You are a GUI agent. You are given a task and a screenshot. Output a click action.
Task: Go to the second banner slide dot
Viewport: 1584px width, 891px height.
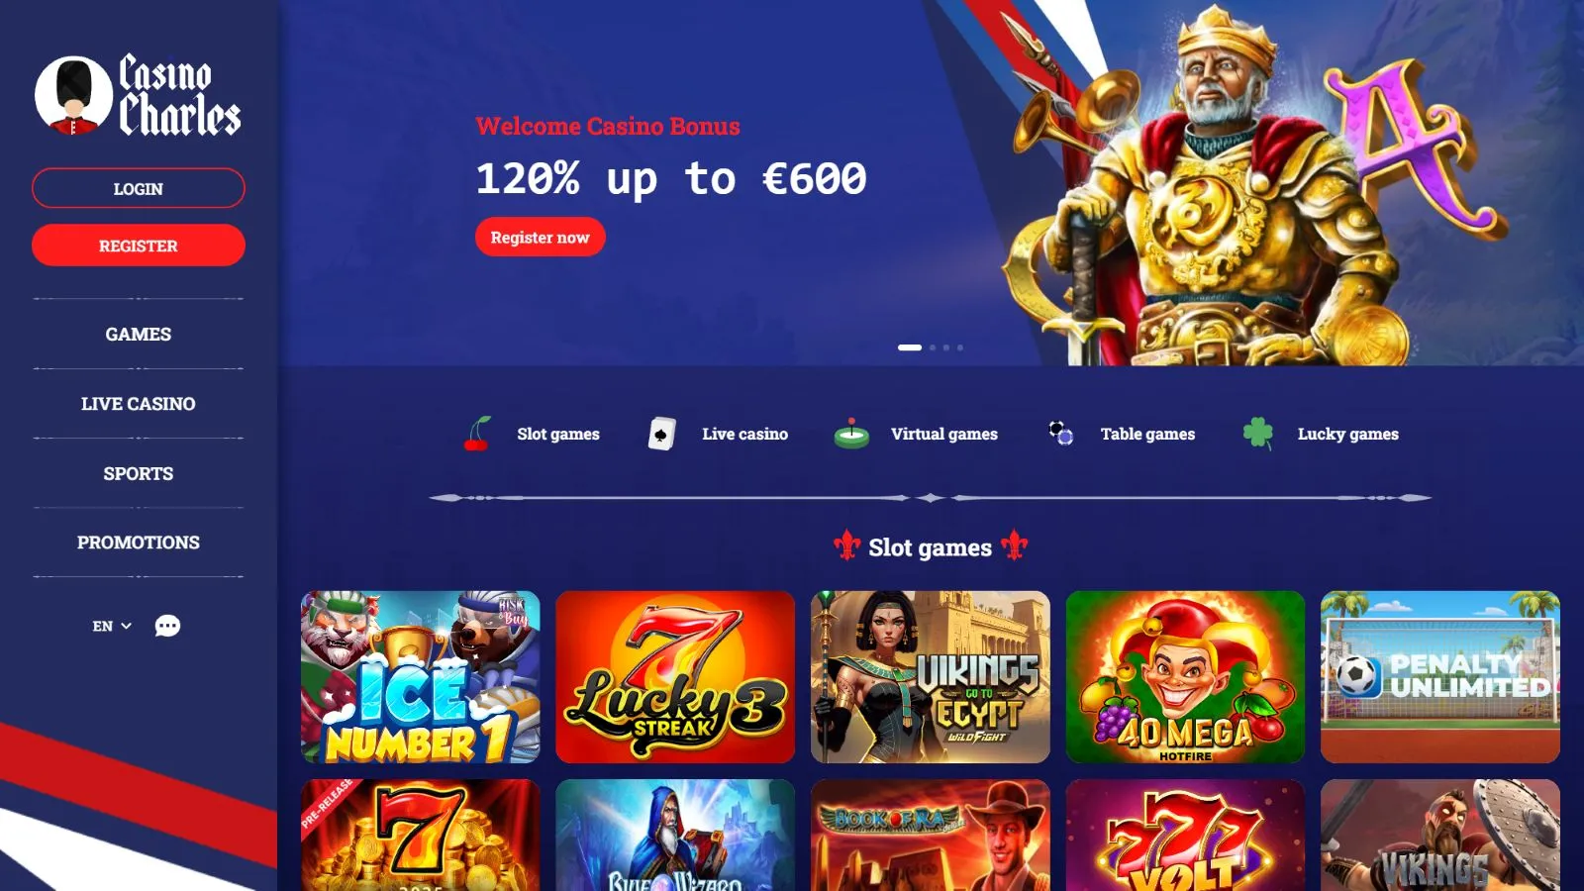[x=933, y=347]
